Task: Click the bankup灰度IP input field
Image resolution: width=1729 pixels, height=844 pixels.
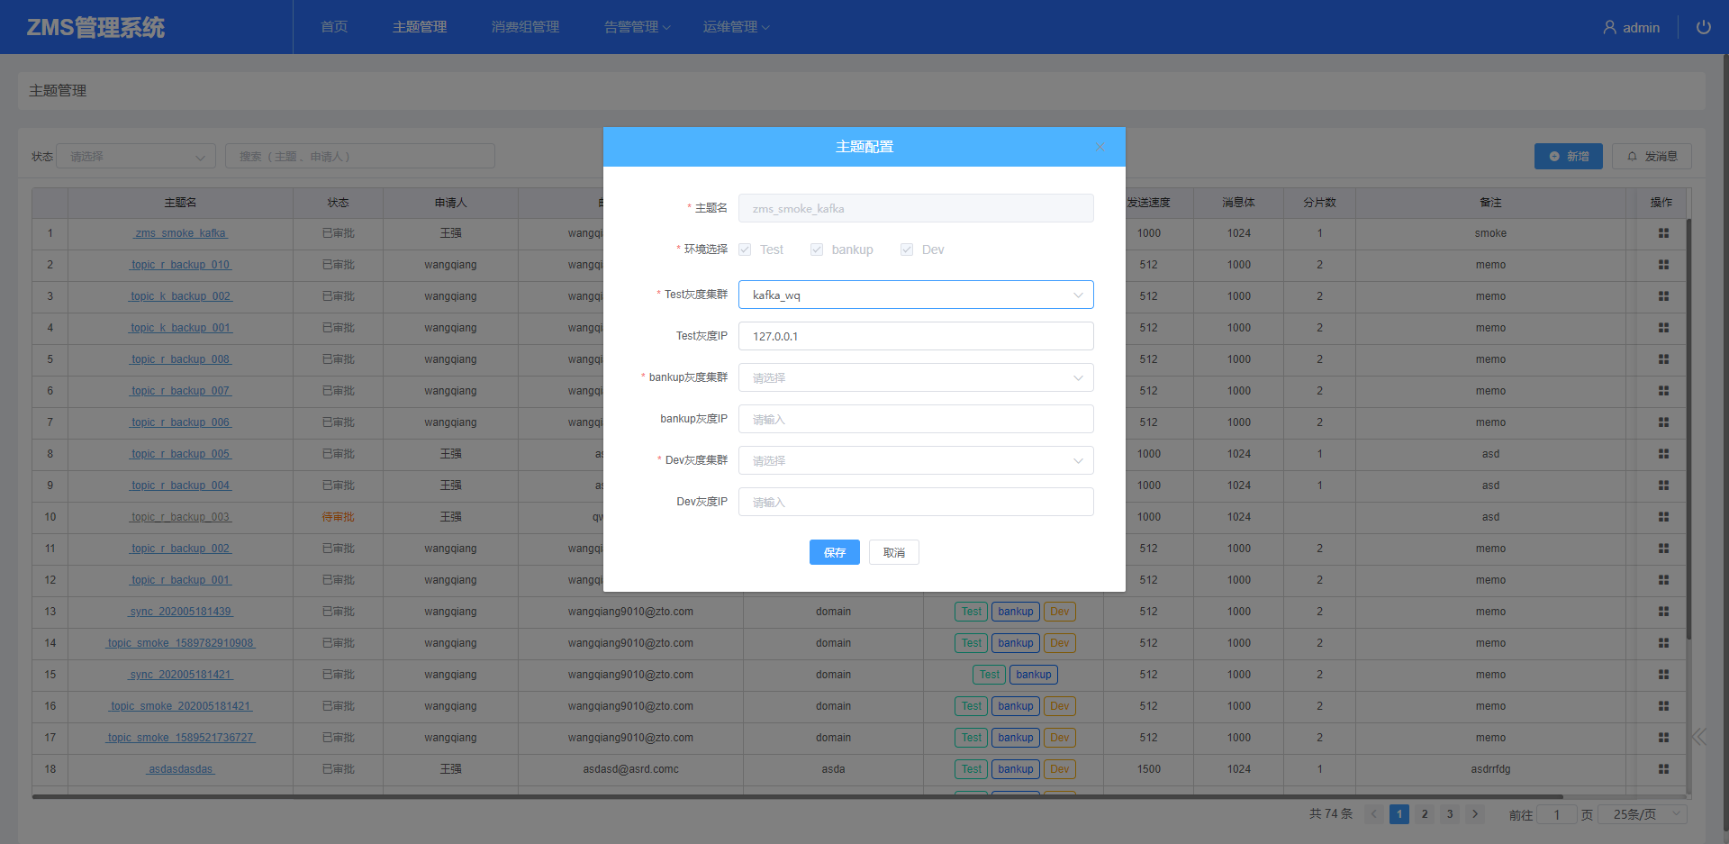Action: 916,419
